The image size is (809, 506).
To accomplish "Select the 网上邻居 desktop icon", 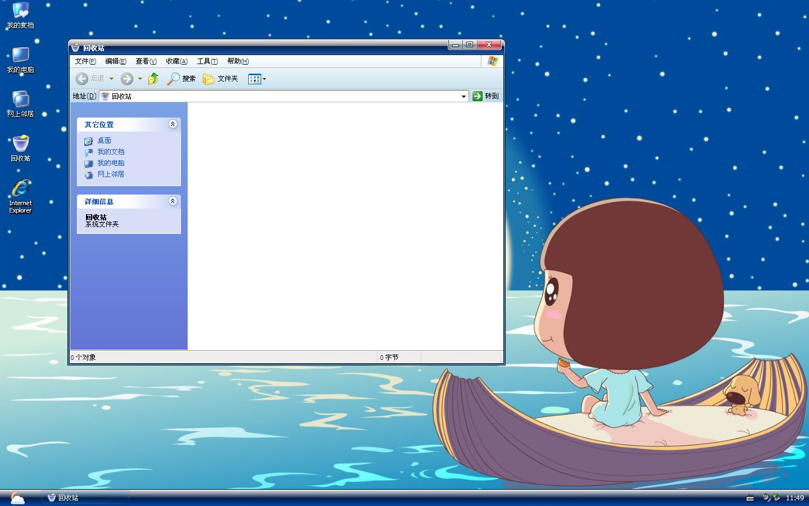I will coord(20,104).
